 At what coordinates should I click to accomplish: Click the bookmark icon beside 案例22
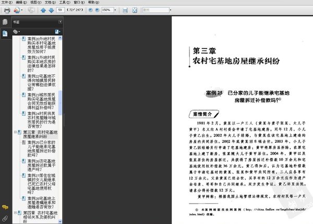point(23,76)
